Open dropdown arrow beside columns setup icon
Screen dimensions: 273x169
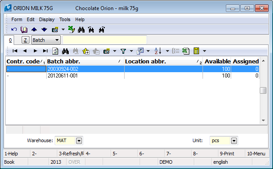point(148,51)
